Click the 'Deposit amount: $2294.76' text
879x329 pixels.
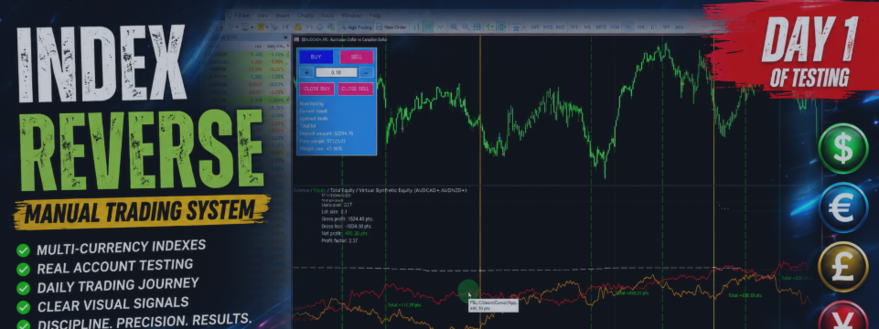327,133
